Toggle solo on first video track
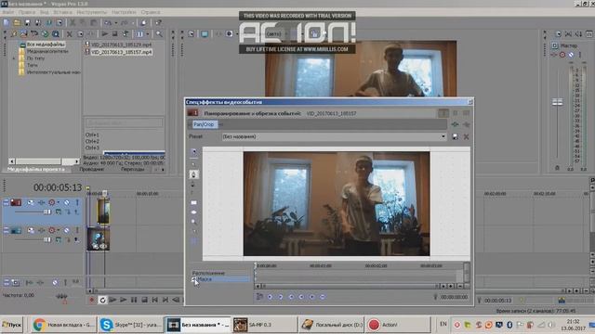 pyautogui.click(x=77, y=202)
